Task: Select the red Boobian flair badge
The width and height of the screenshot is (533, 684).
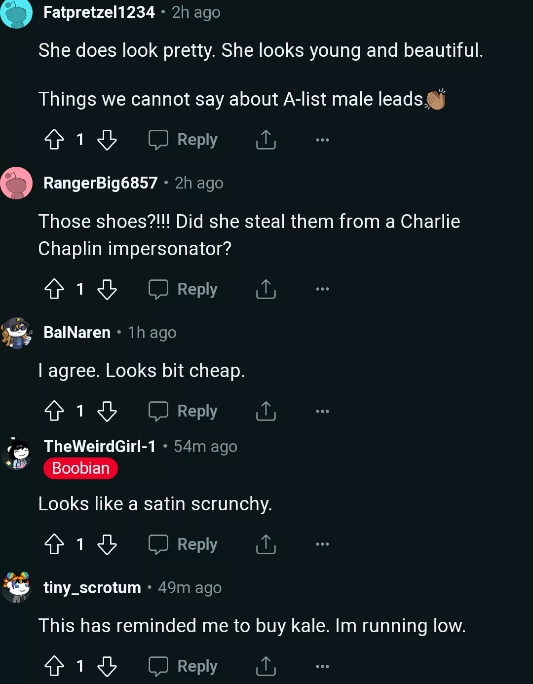Action: (x=80, y=468)
